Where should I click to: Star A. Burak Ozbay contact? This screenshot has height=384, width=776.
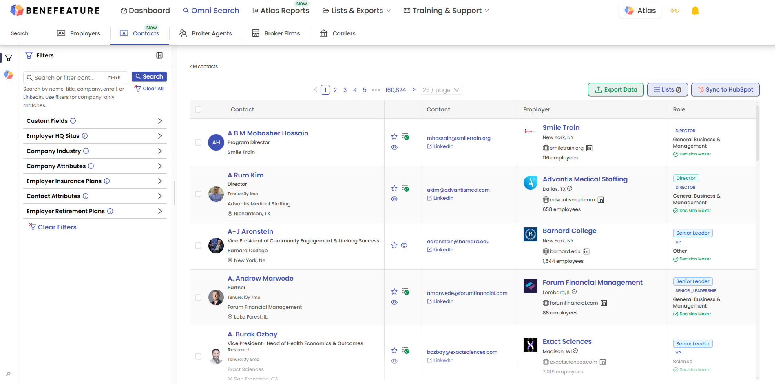click(394, 351)
